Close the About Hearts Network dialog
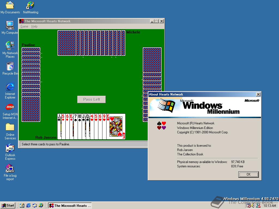Image resolution: width=279 pixels, height=209 pixels. tap(258, 94)
